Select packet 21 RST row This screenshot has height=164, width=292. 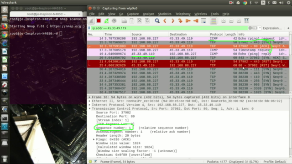pyautogui.click(x=188, y=61)
